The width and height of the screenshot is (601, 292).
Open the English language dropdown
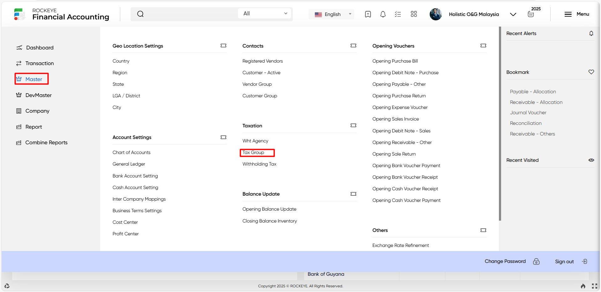tap(331, 14)
